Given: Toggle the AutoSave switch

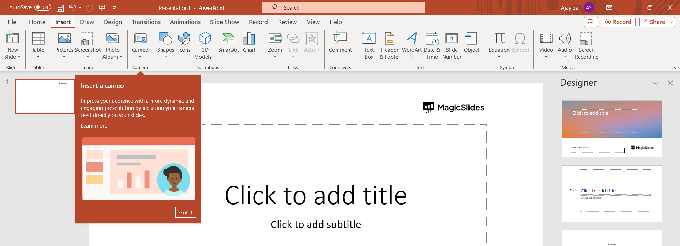Looking at the screenshot, I should 43,7.
